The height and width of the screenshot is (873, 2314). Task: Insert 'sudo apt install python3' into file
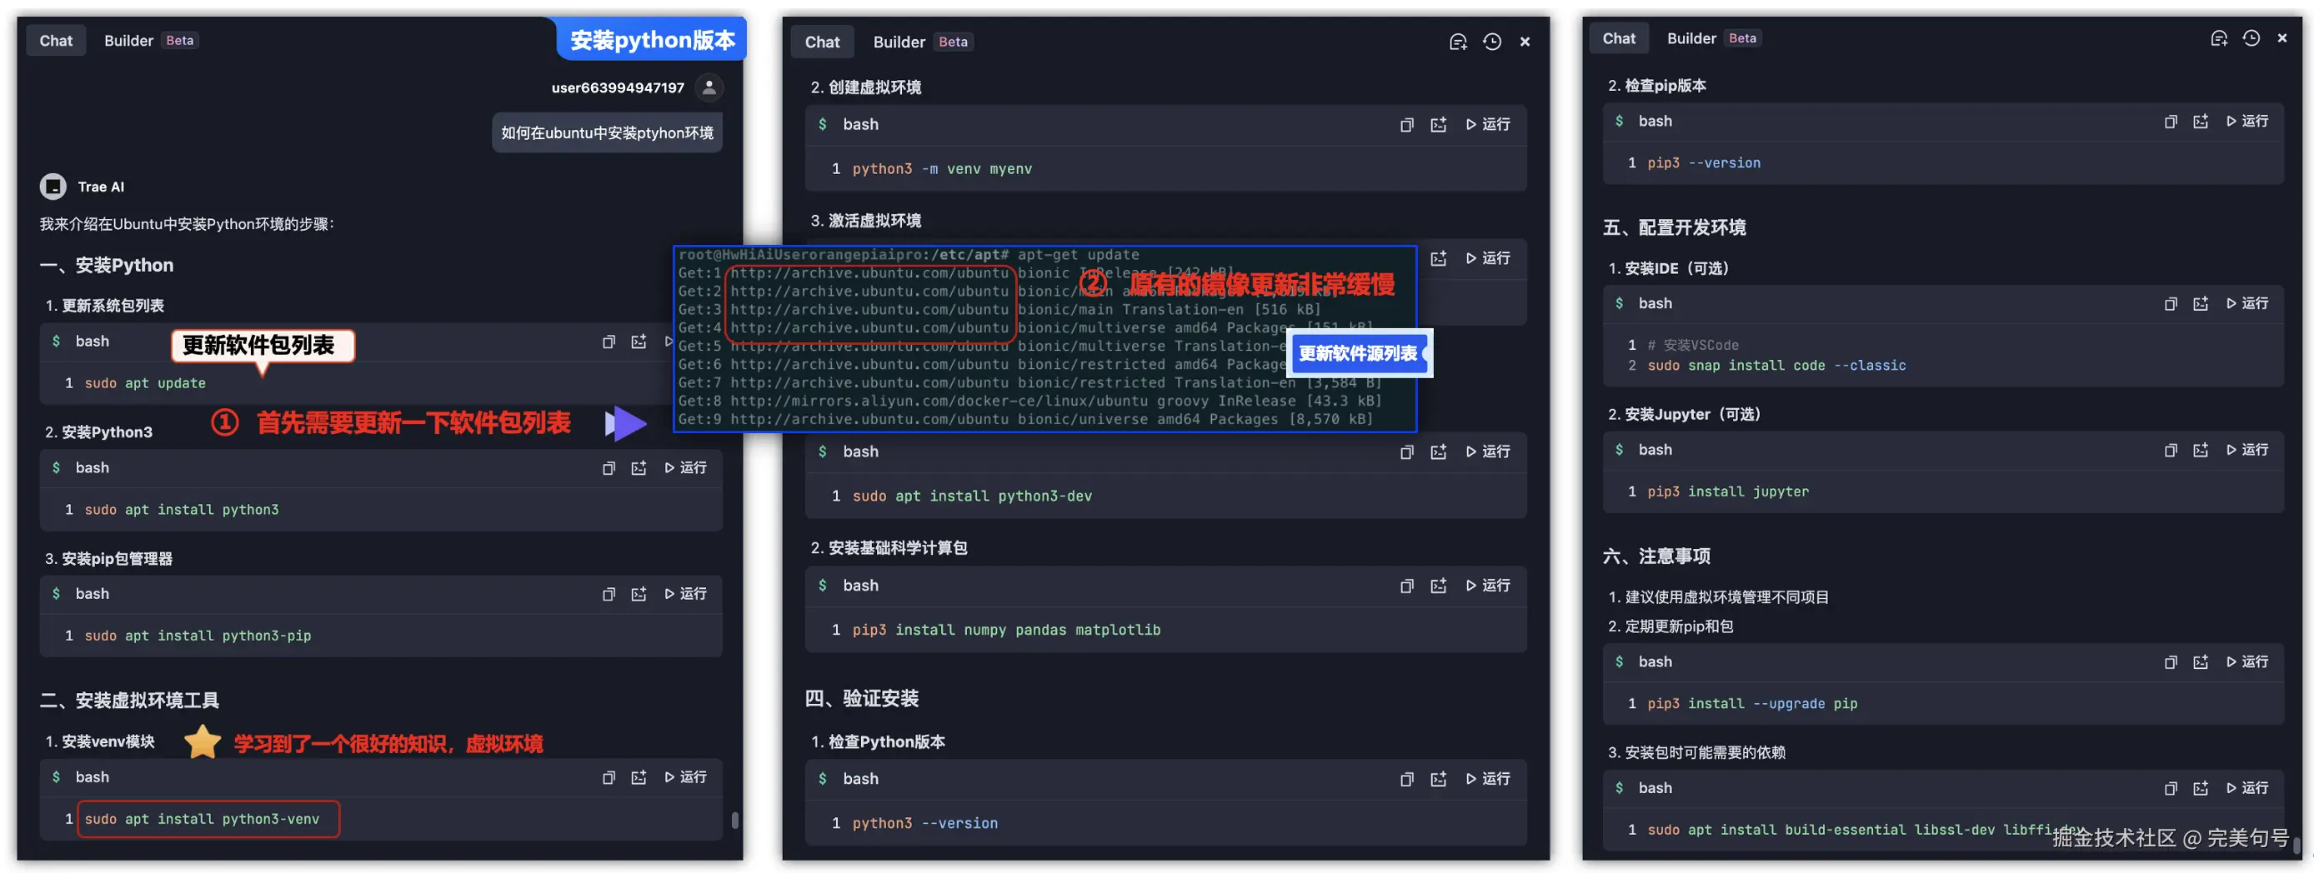[x=639, y=469]
